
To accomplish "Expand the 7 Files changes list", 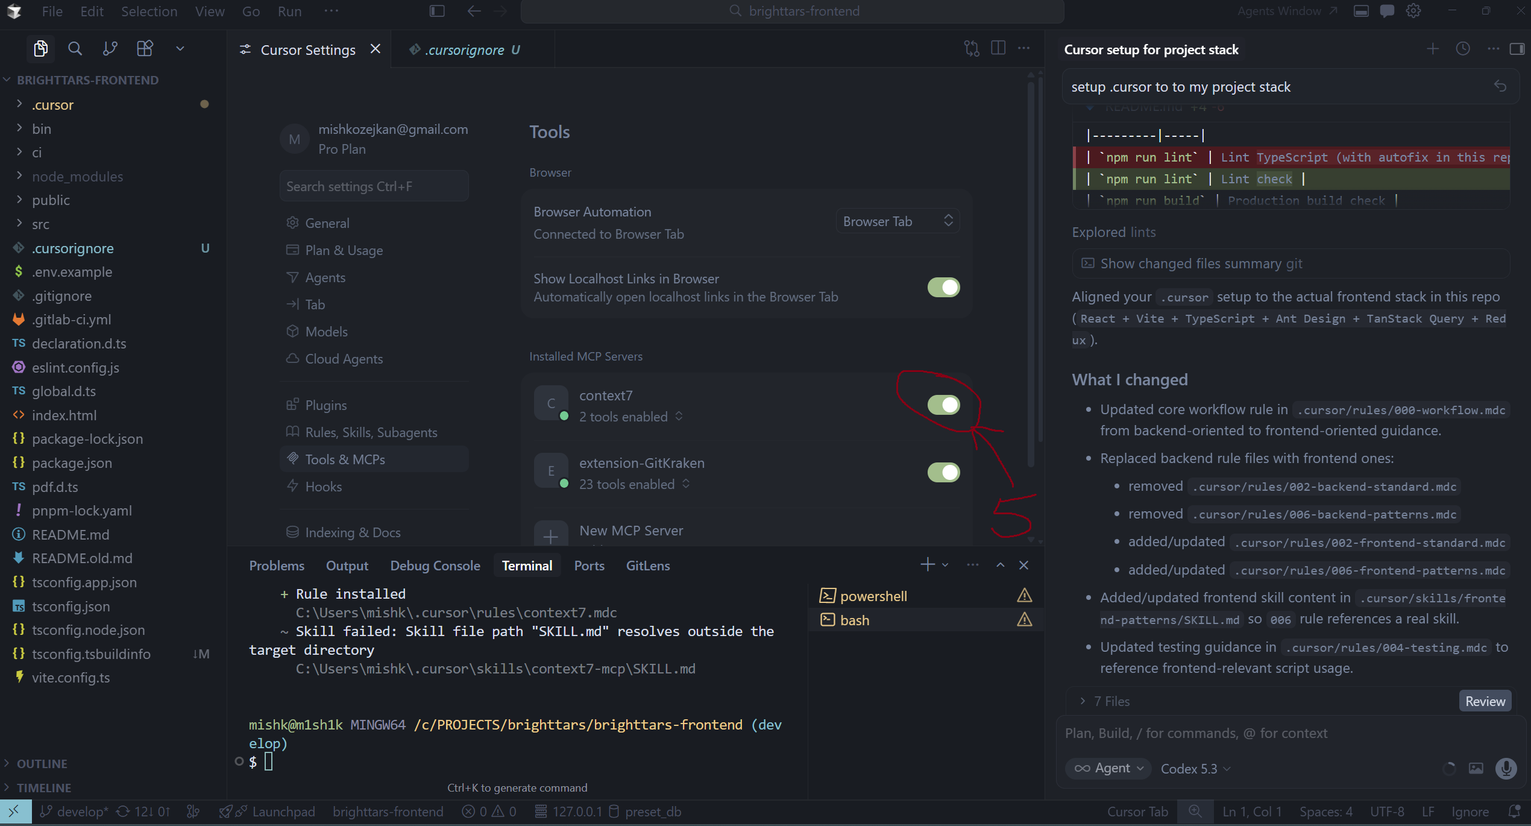I will 1105,701.
